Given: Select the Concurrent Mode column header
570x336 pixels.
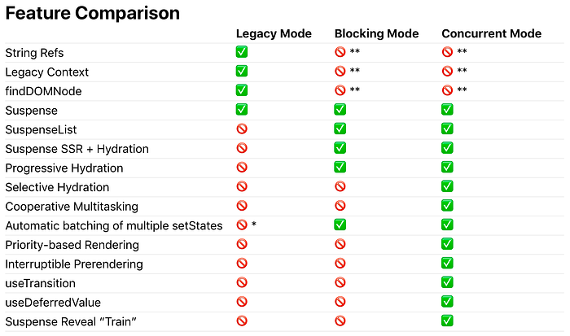Looking at the screenshot, I should [x=492, y=34].
